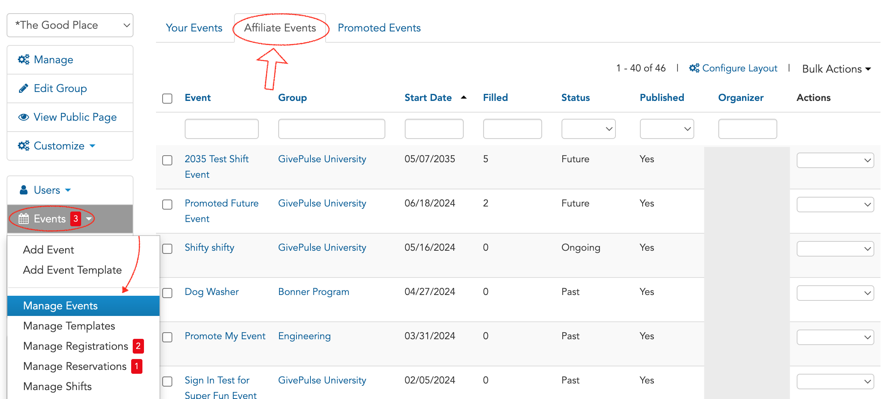Select Manage Registrations menu item
Image resolution: width=891 pixels, height=399 pixels.
point(76,346)
